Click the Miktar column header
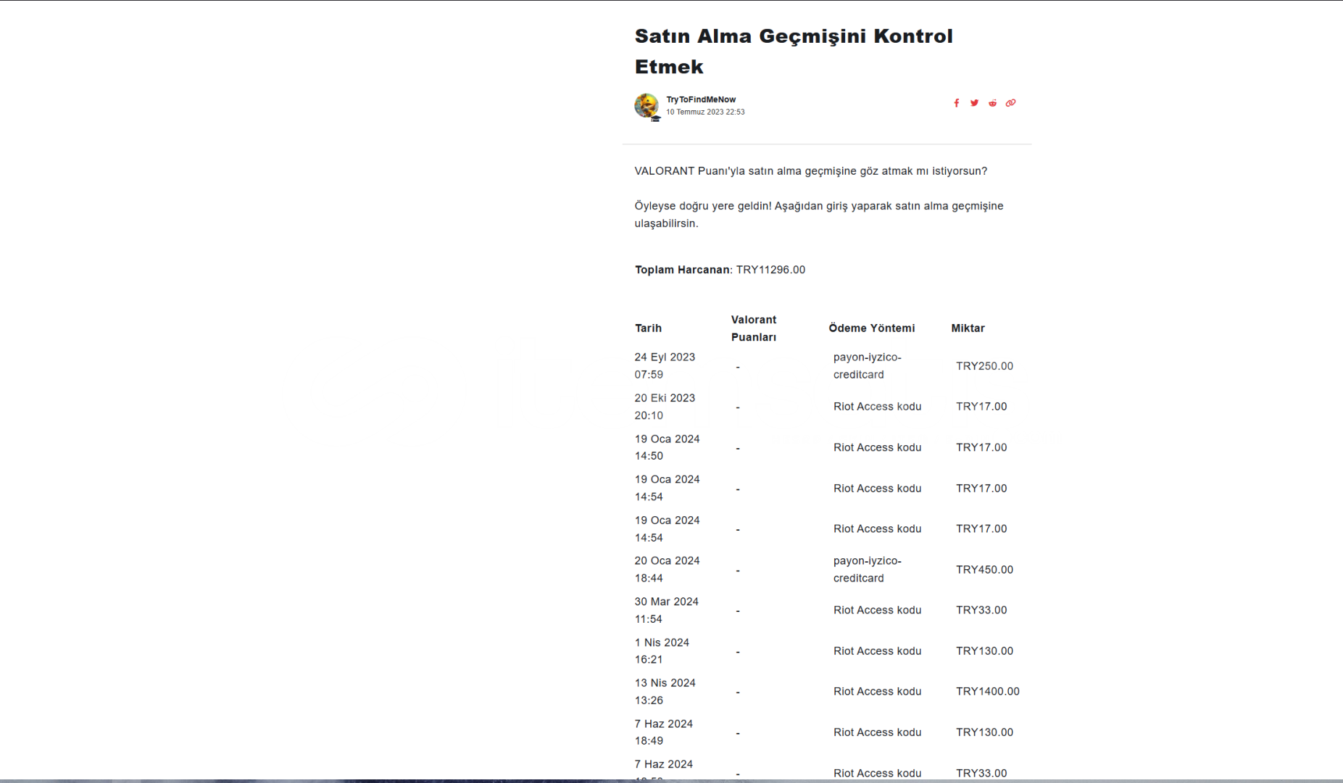This screenshot has height=783, width=1343. click(x=968, y=328)
